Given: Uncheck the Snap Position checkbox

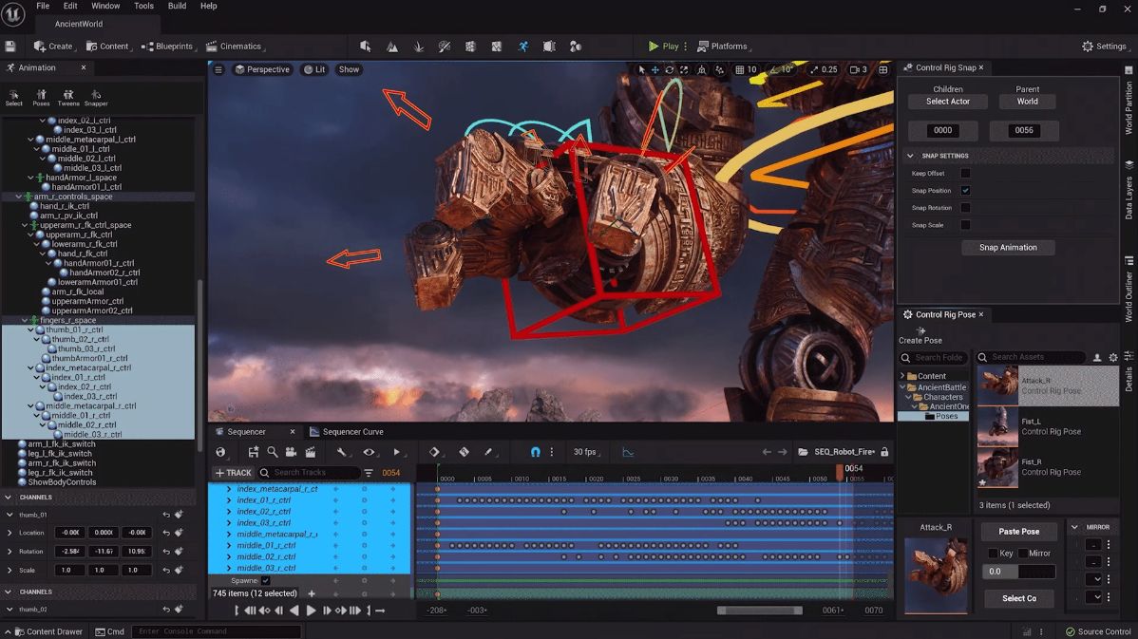Looking at the screenshot, I should pyautogui.click(x=965, y=191).
